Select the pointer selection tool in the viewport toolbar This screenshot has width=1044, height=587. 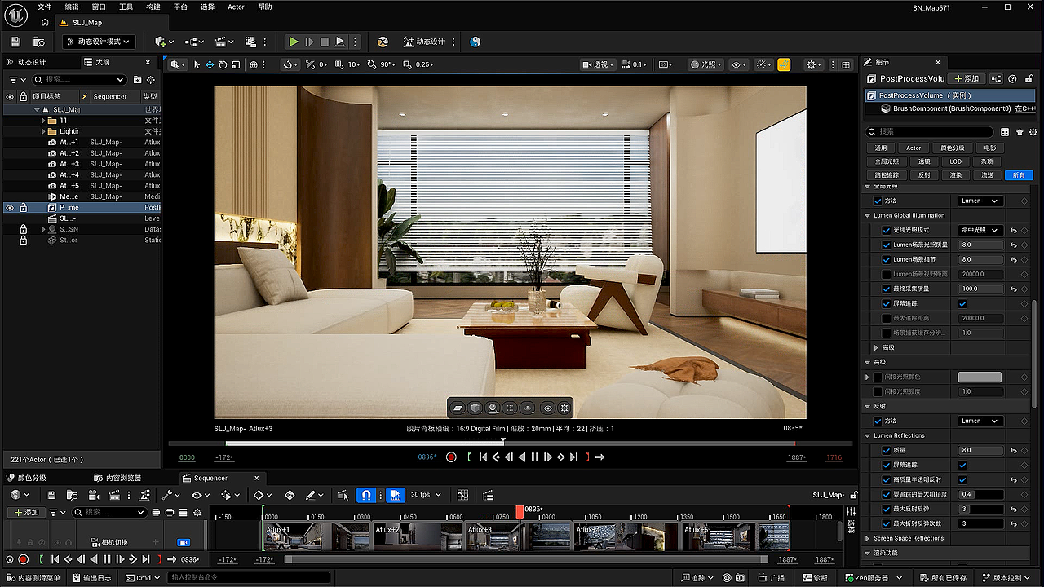pyautogui.click(x=197, y=64)
